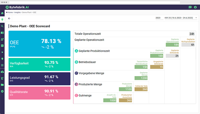Click the search magnifier icon in the sidebar
The height and width of the screenshot is (114, 200).
(2, 26)
